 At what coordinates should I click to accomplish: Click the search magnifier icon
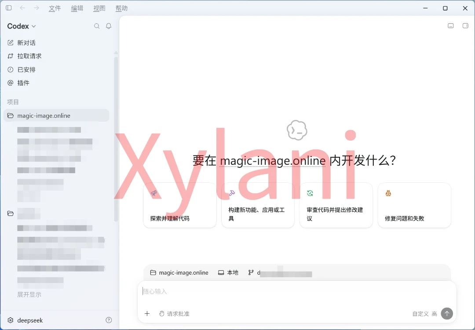pos(97,26)
